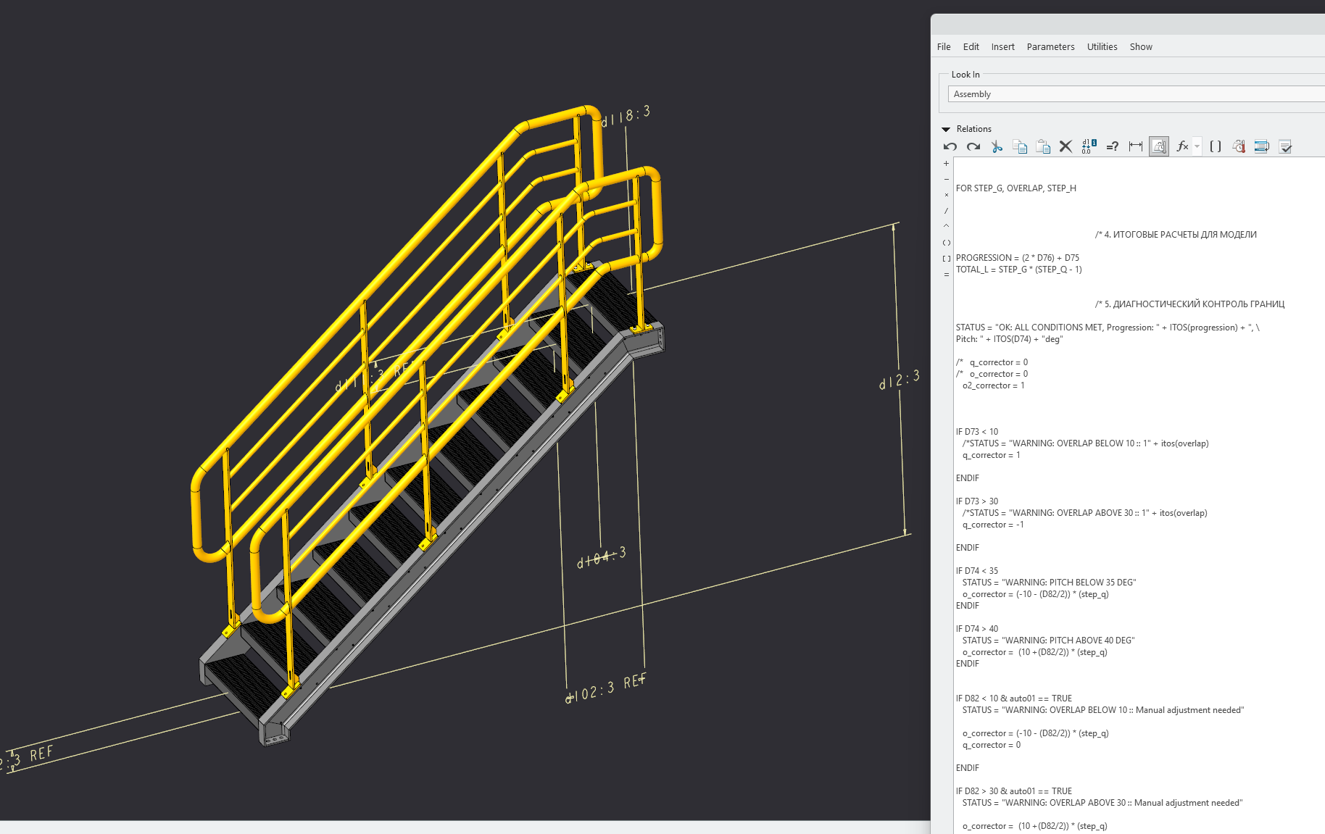The width and height of the screenshot is (1325, 834).
Task: Click the sort relations icon
Action: (1262, 146)
